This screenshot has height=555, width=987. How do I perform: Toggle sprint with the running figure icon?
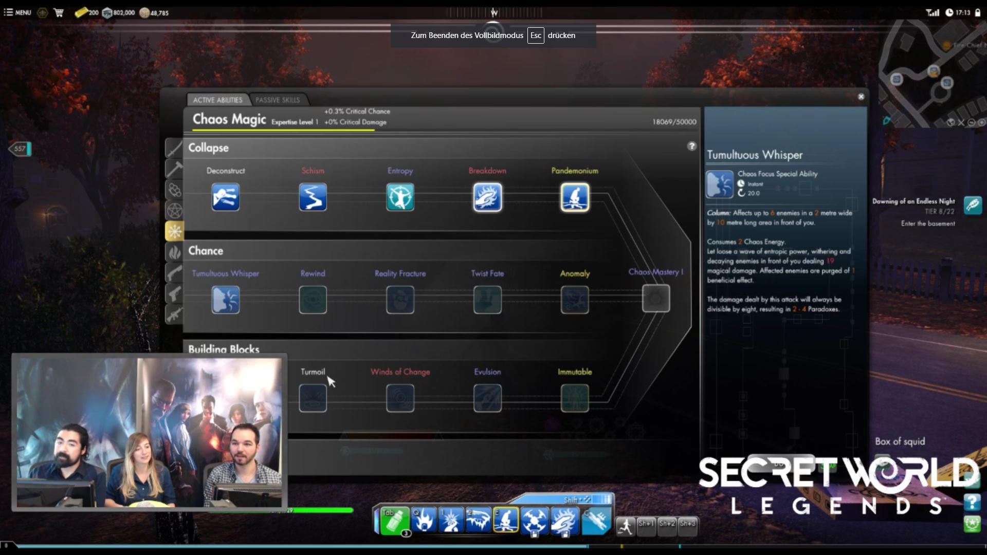(626, 526)
